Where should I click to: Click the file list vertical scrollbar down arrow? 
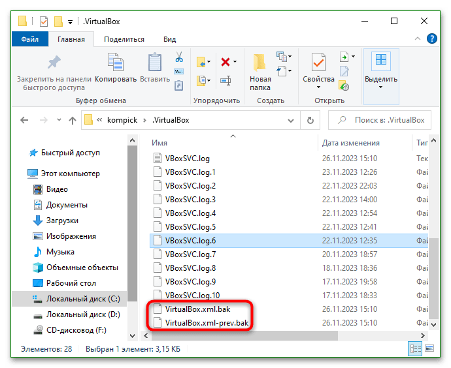pyautogui.click(x=434, y=325)
